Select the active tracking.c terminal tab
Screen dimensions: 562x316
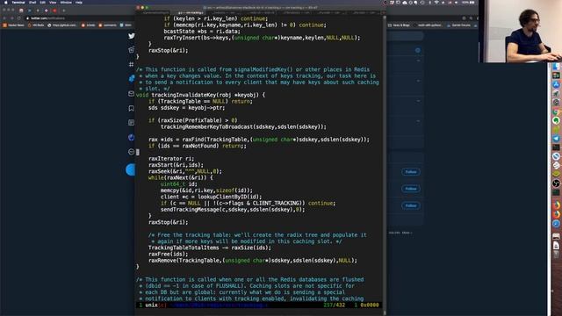point(191,12)
